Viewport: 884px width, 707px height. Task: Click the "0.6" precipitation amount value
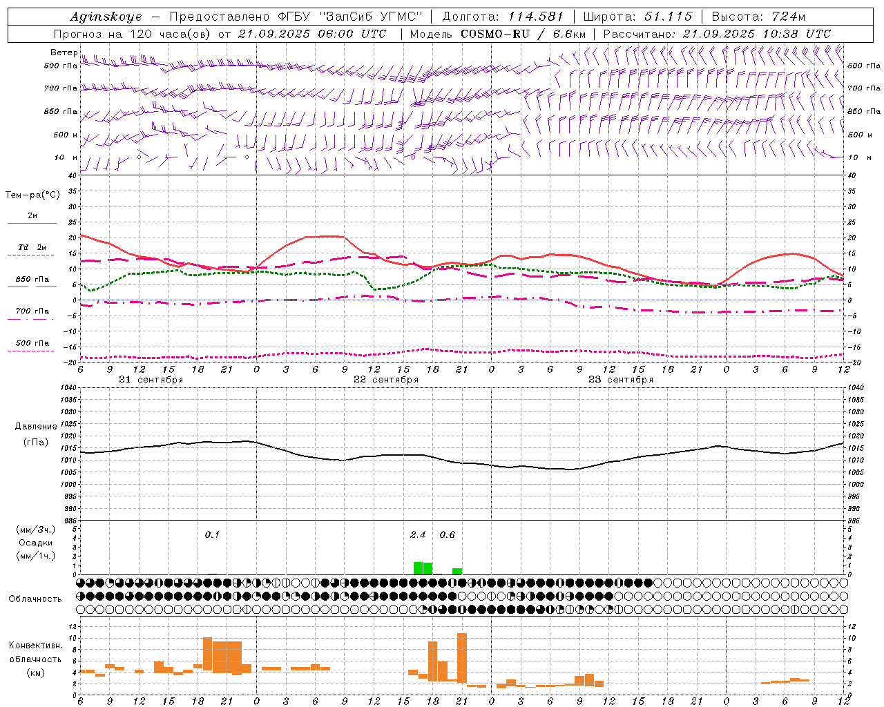coord(448,535)
